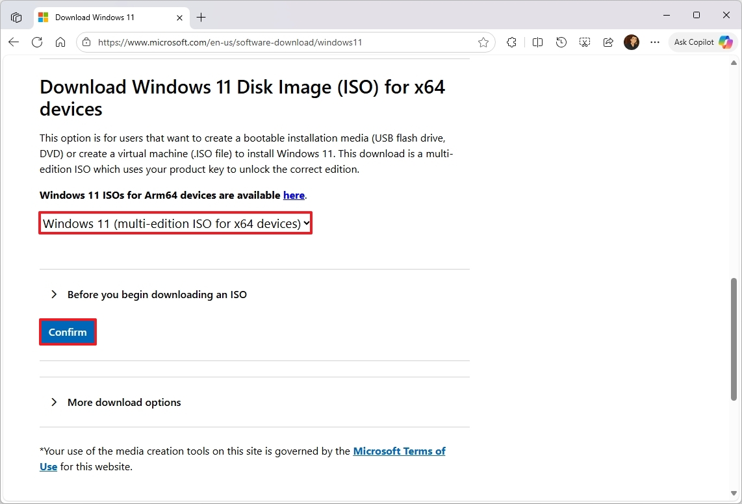
Task: Select the Download Windows 11 tab
Action: pos(111,18)
